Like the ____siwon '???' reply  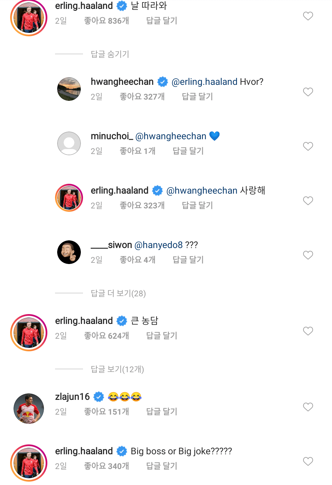[x=308, y=255]
